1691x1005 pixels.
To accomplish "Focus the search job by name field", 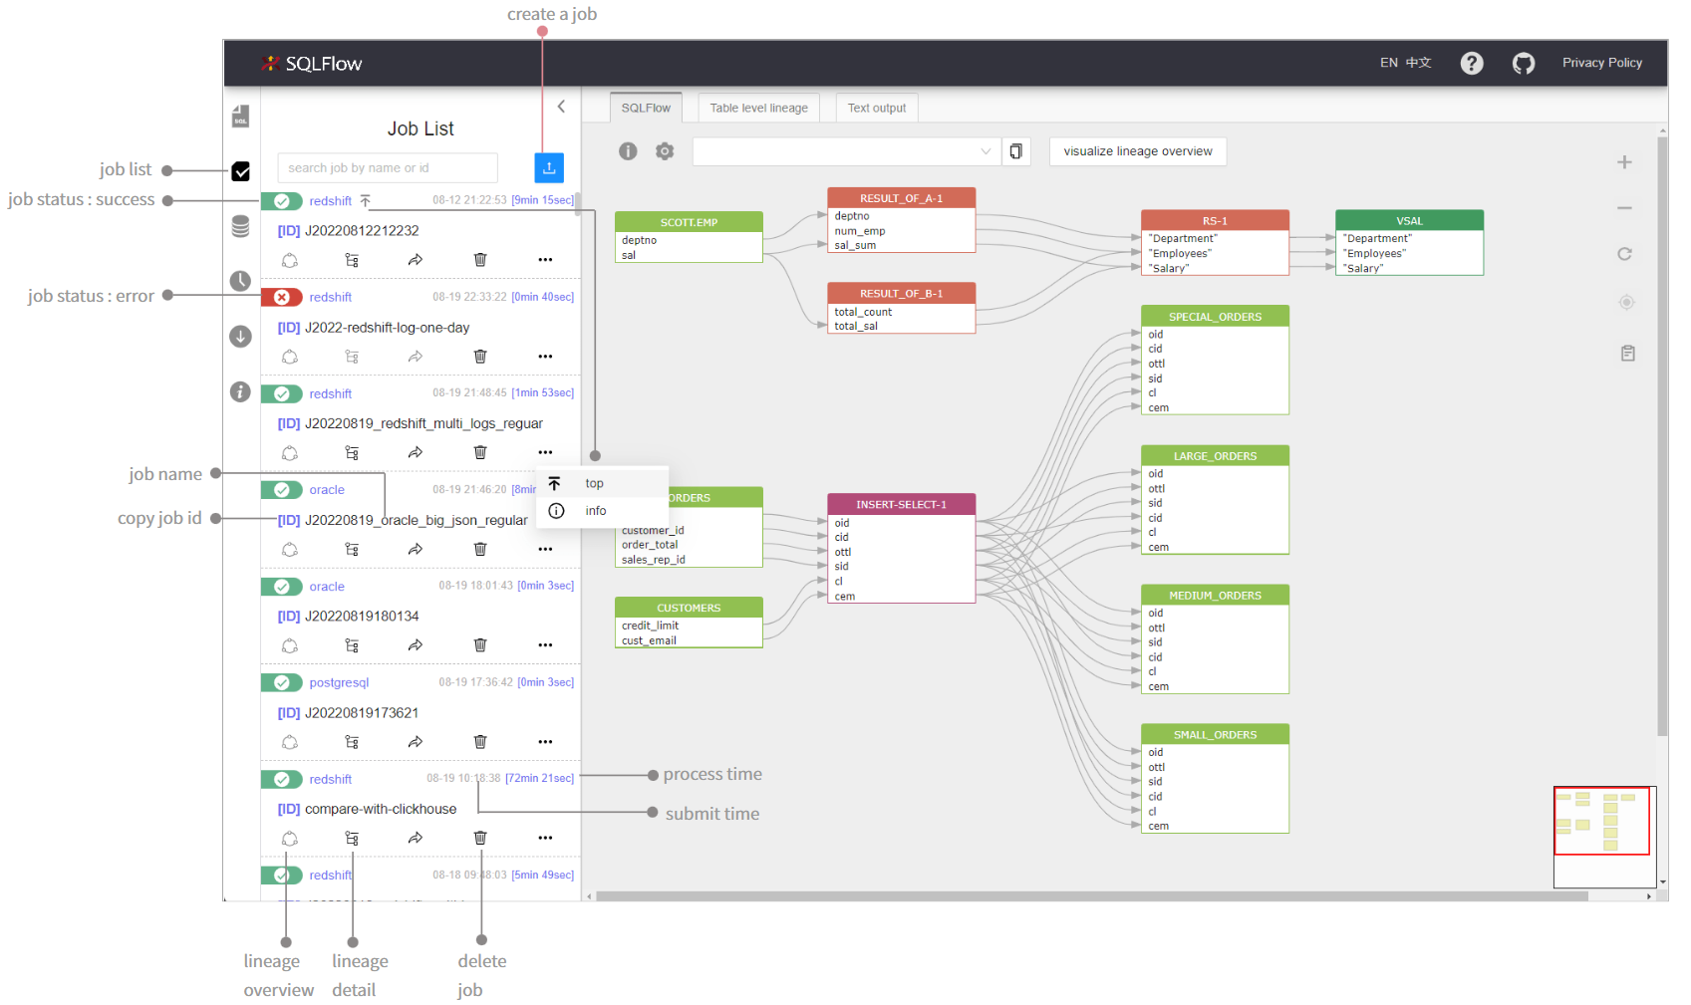I will tap(388, 167).
